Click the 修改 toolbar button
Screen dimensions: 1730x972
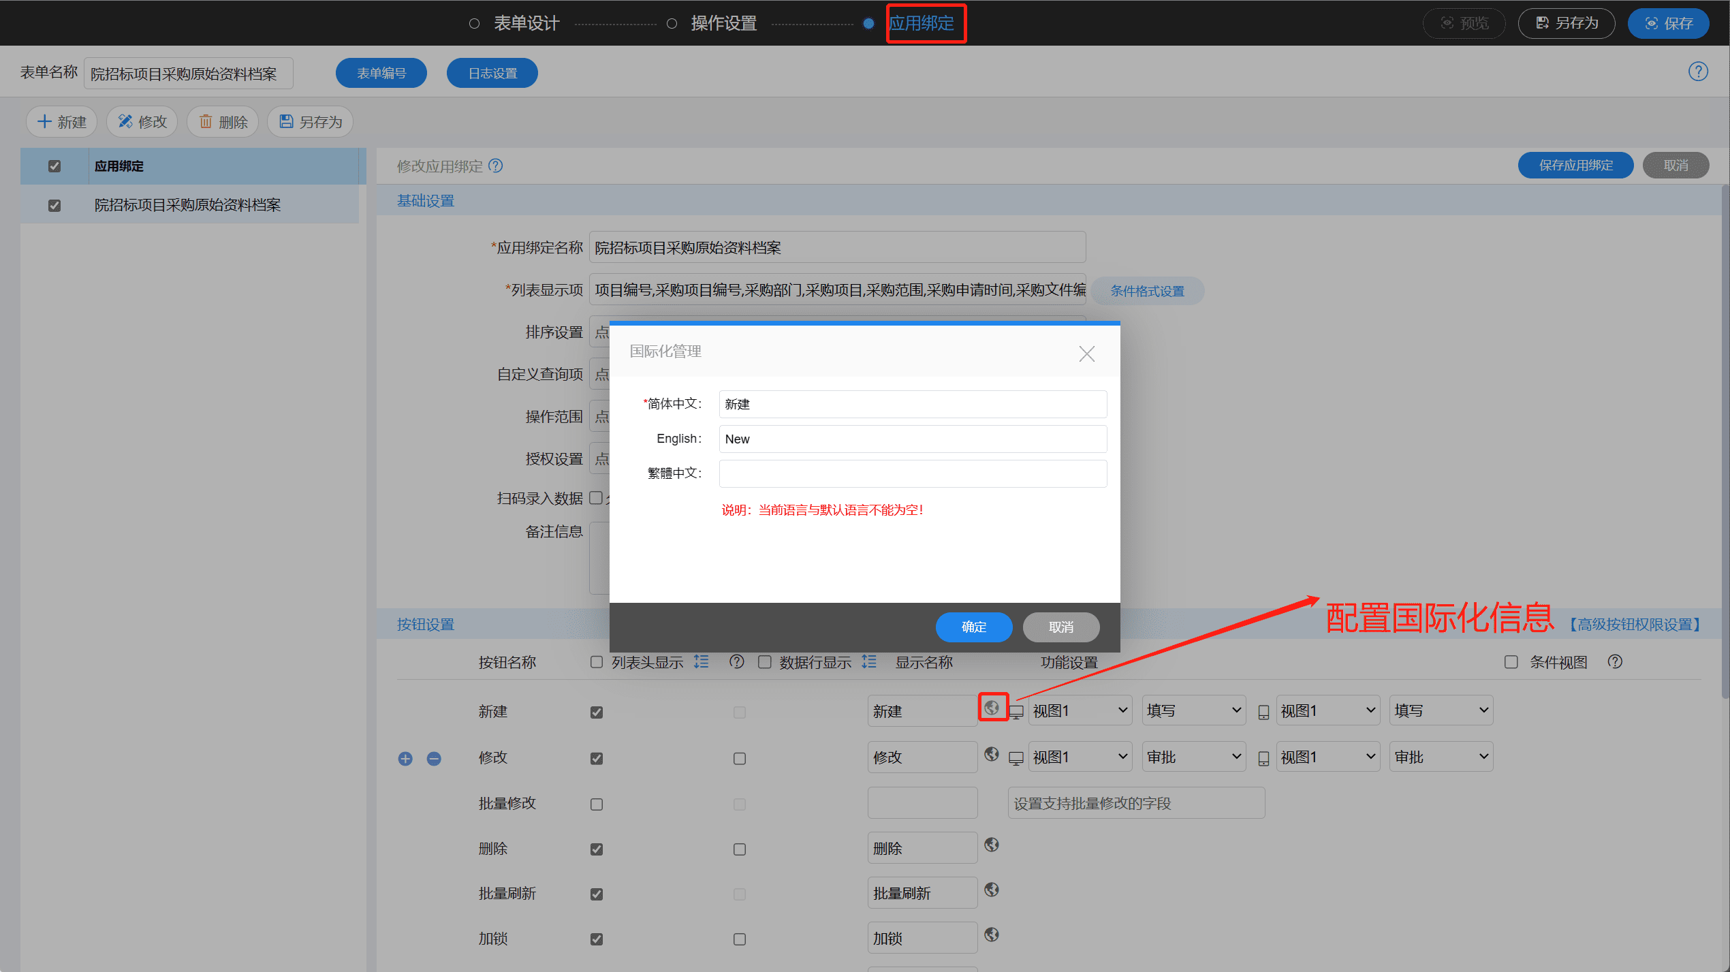[x=142, y=122]
